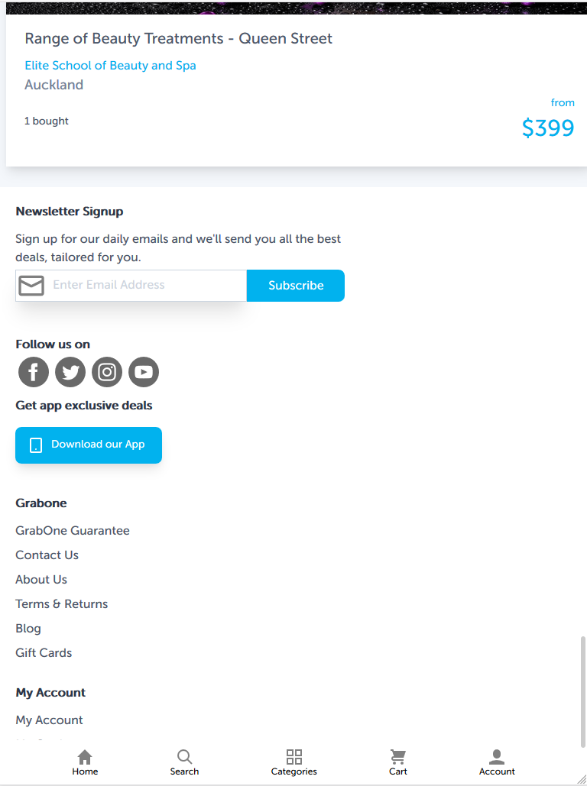Click the Download our App button
This screenshot has height=786, width=587.
[x=89, y=445]
